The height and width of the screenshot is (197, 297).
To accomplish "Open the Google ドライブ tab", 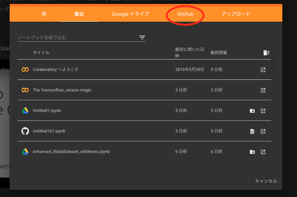I will [x=130, y=14].
